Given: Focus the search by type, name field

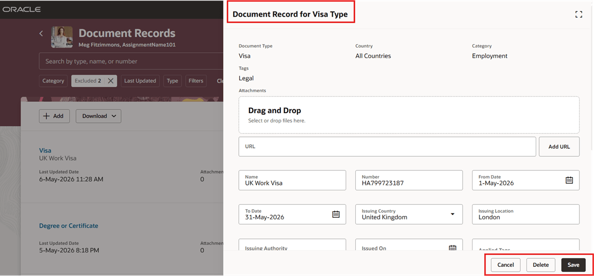Looking at the screenshot, I should click(131, 61).
